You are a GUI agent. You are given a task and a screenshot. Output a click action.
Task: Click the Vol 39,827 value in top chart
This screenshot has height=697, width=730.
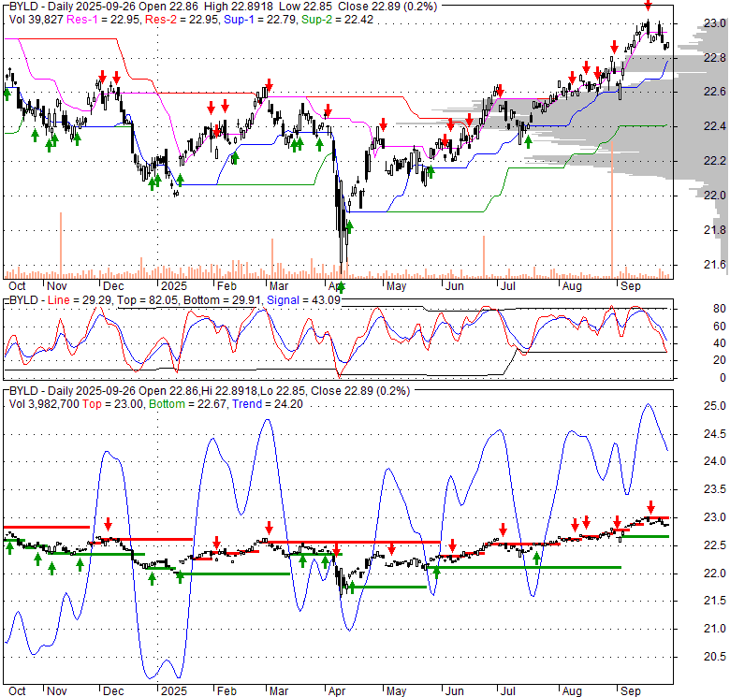click(36, 20)
